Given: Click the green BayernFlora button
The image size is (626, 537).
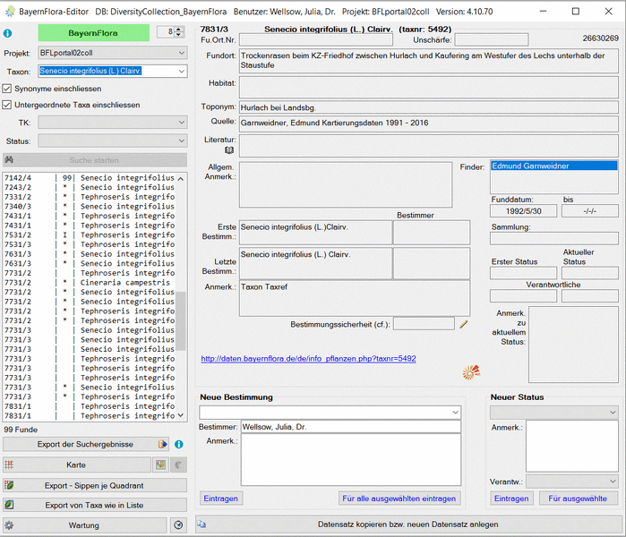Looking at the screenshot, I should [94, 33].
